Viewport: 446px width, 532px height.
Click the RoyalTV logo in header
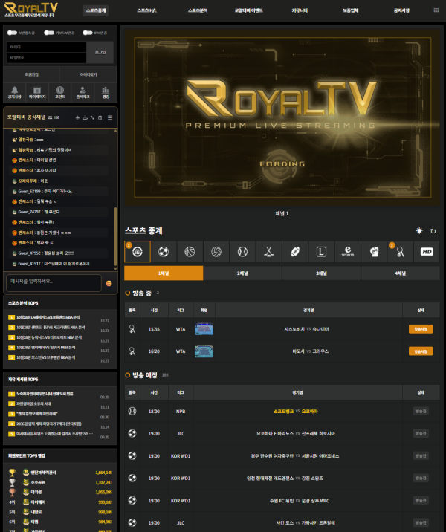click(x=30, y=10)
